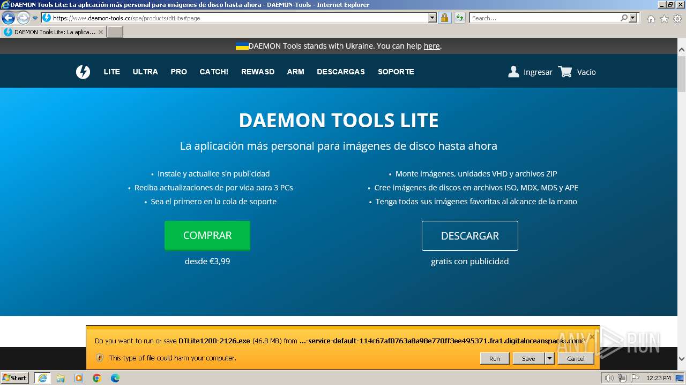Click the DAEMON TOOLS LITE heading
The width and height of the screenshot is (686, 385).
[339, 120]
